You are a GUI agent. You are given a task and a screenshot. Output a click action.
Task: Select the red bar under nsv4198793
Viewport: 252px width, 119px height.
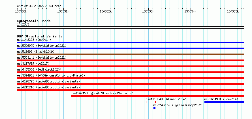(130, 84)
